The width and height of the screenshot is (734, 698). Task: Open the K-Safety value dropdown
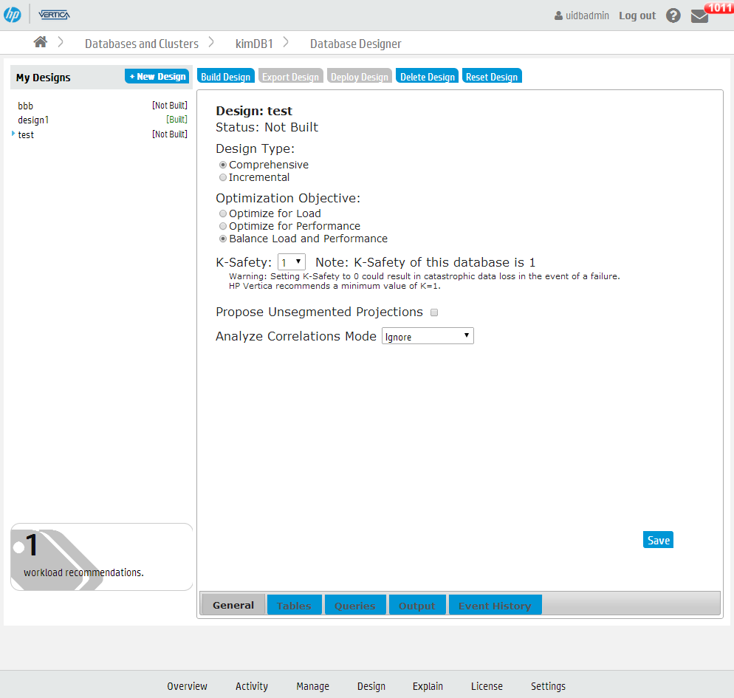point(292,262)
